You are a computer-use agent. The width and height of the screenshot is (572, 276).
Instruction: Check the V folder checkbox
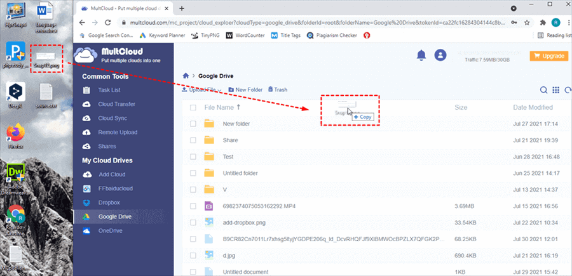click(x=193, y=190)
